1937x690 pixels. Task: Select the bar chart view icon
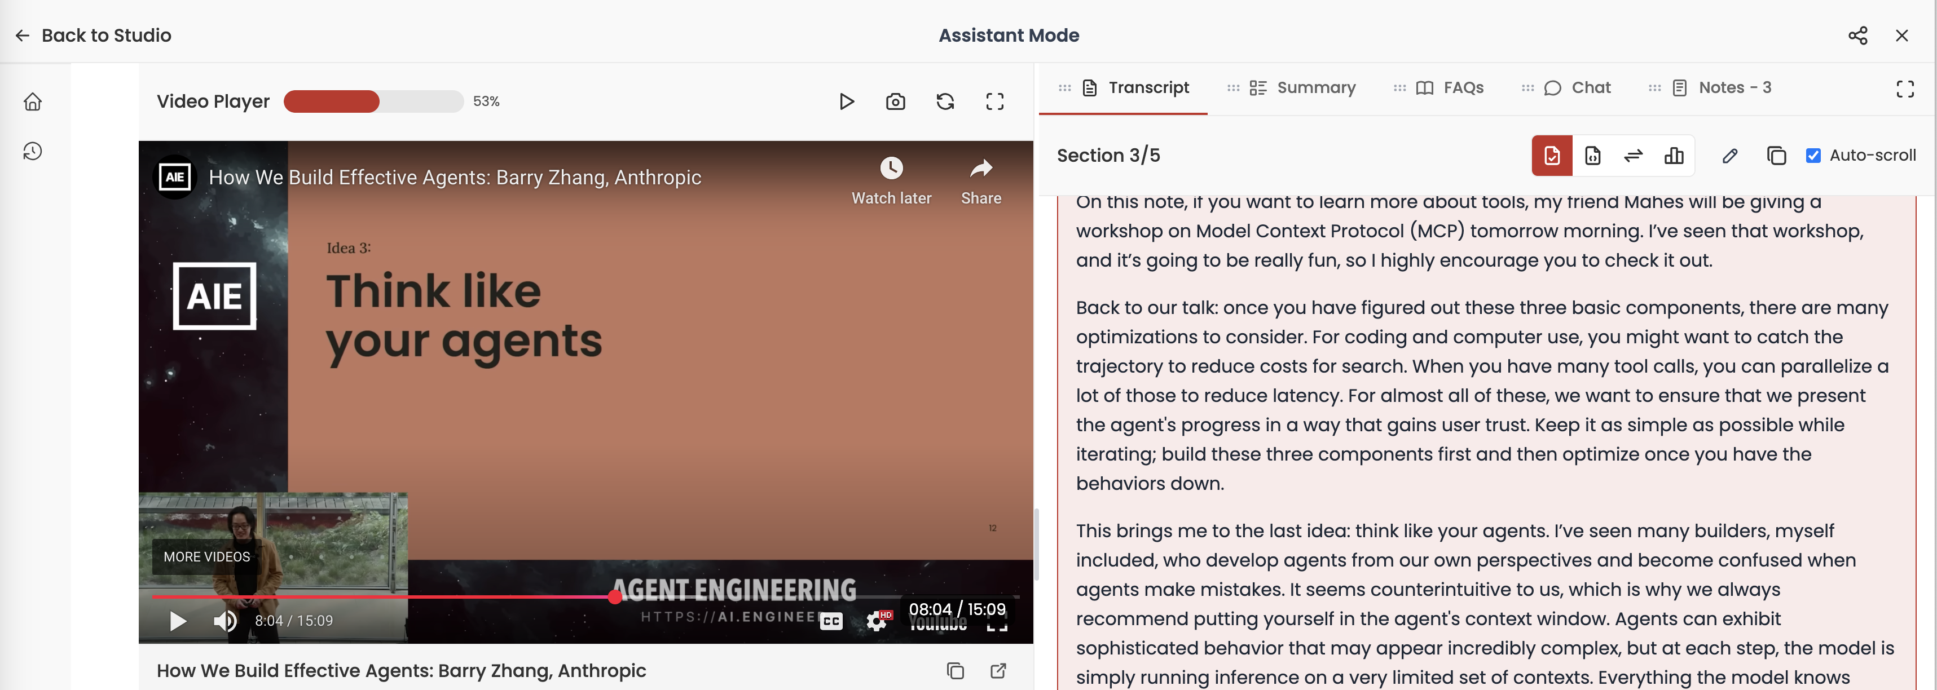1673,156
